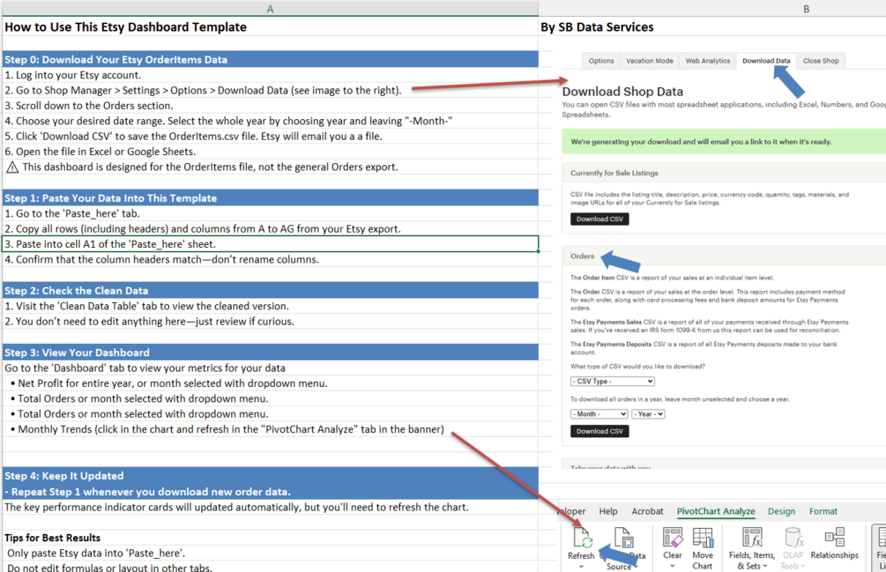Screen dimensions: 886x572
Task: Open the CSV Type dropdown
Action: [x=613, y=381]
